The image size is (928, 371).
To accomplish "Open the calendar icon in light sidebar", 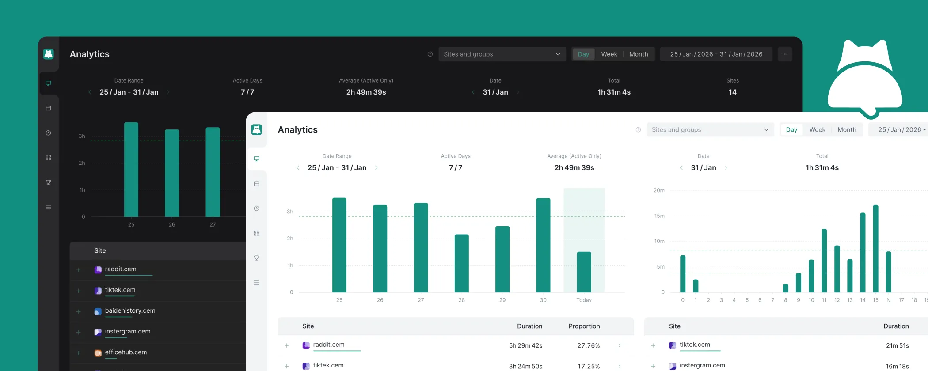I will (256, 184).
